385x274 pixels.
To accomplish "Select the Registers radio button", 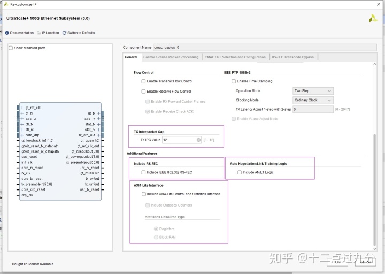I will click(x=156, y=229).
